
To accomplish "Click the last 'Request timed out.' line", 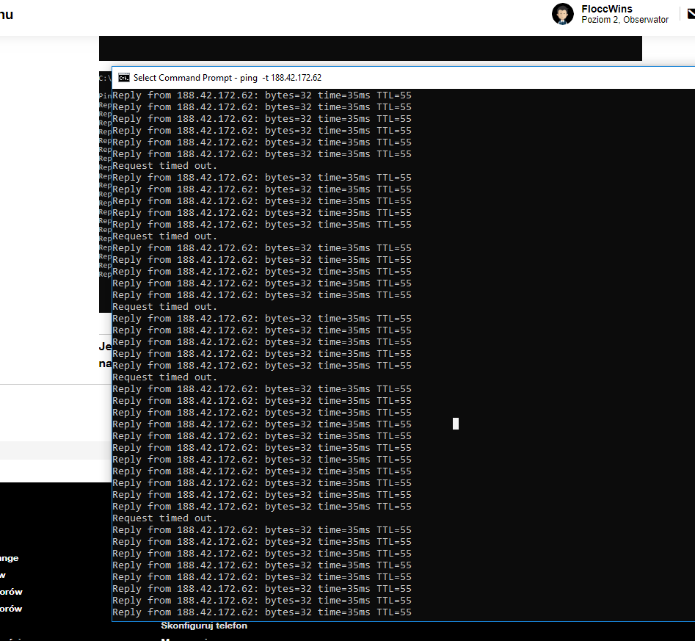I will click(164, 518).
